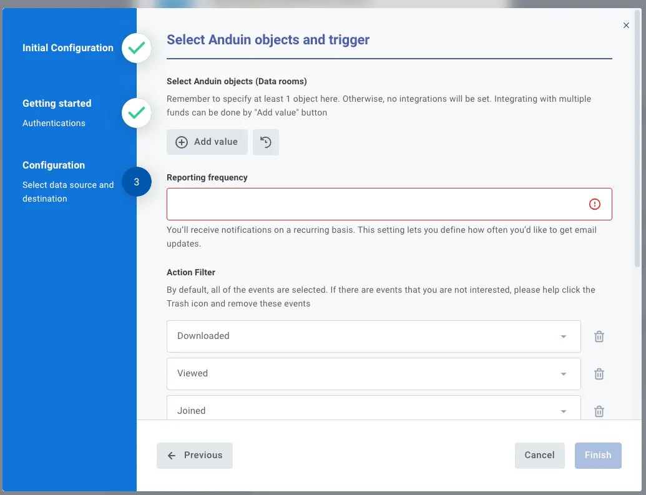Click the reset history icon button
646x495 pixels.
tap(266, 142)
